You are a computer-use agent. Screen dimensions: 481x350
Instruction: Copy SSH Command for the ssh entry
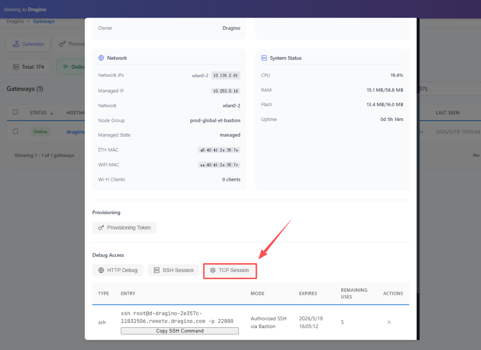pyautogui.click(x=180, y=331)
